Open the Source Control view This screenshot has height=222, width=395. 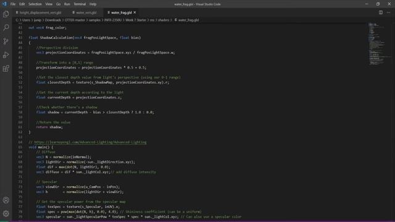point(6,41)
